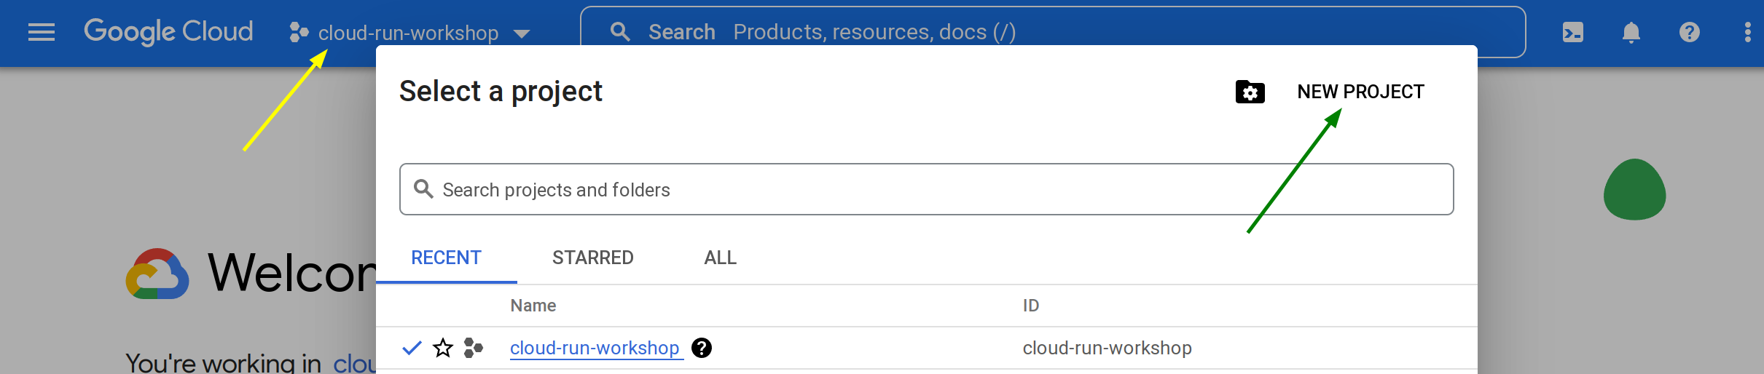Open the notifications bell

1631,32
